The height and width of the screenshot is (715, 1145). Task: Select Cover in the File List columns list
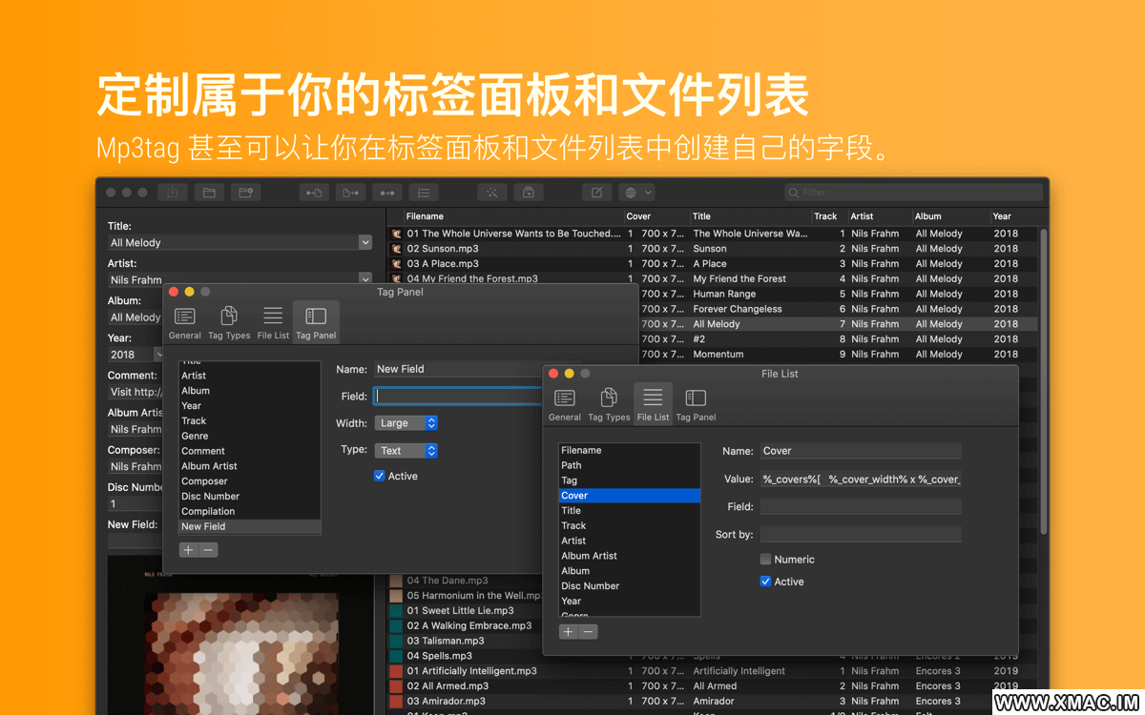tap(630, 496)
